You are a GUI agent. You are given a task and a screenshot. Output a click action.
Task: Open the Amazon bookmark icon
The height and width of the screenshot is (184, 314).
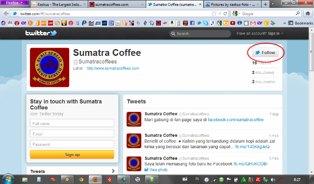[172, 23]
